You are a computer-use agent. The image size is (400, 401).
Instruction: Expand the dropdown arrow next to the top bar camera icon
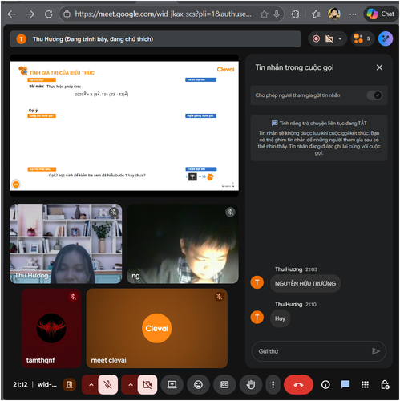(340, 39)
